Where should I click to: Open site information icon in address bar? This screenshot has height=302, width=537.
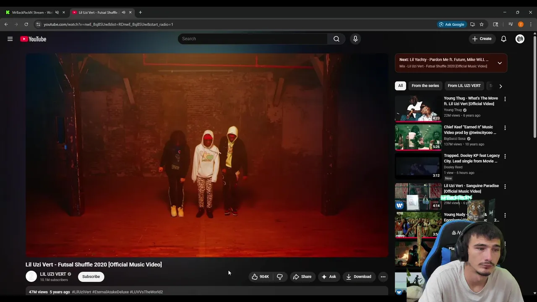(x=38, y=24)
